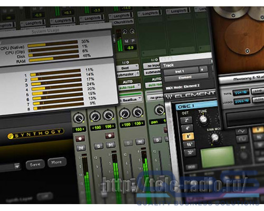The height and width of the screenshot is (211, 264).
Task: Click the down arrow on the top-left metal speaker
Action: (x=233, y=15)
